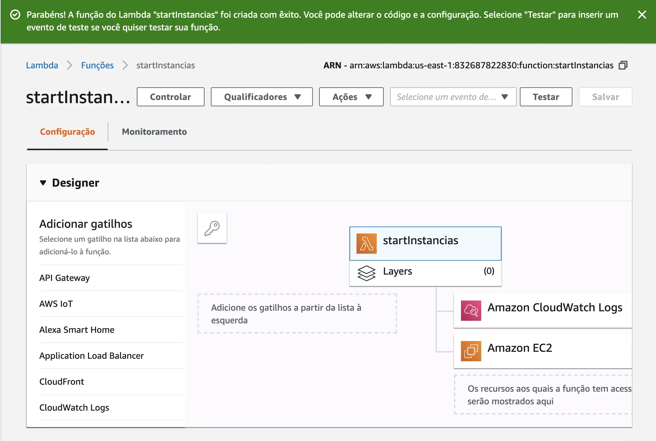Screen dimensions: 656x441
Task: Switch to the Configuração tab
Action: (67, 132)
